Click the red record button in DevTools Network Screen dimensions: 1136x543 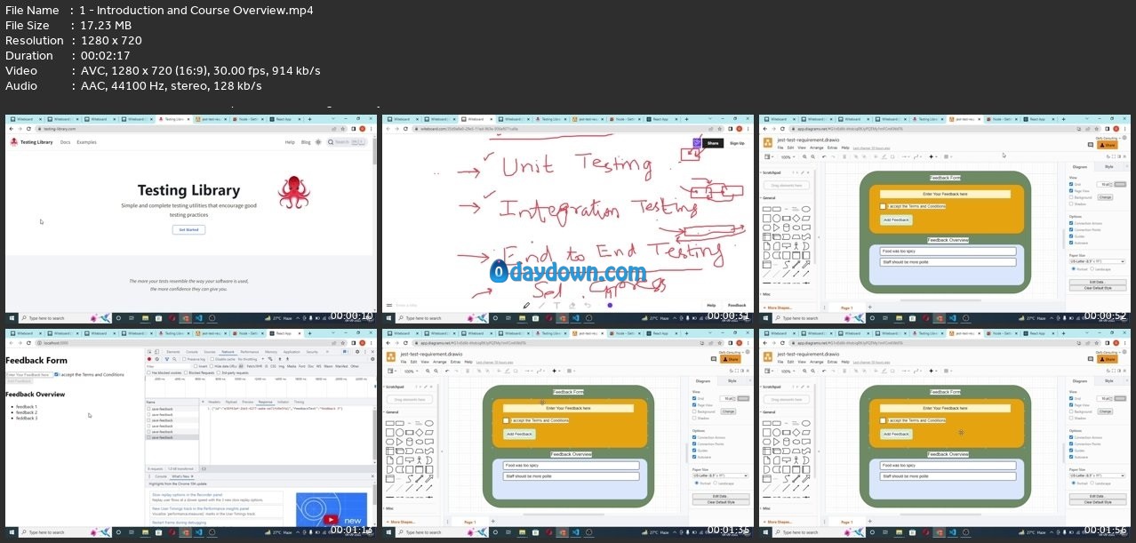pos(149,359)
